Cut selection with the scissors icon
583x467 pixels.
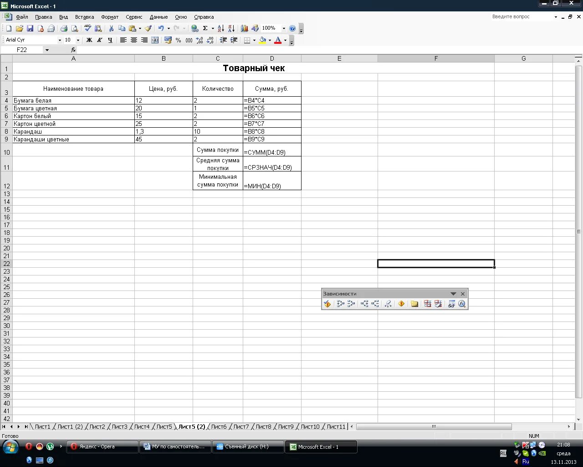(x=111, y=28)
